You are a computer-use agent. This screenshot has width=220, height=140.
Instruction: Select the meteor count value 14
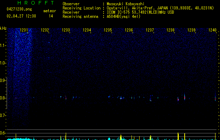(51, 16)
